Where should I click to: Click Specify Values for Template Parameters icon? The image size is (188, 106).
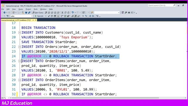pyautogui.click(x=97, y=16)
